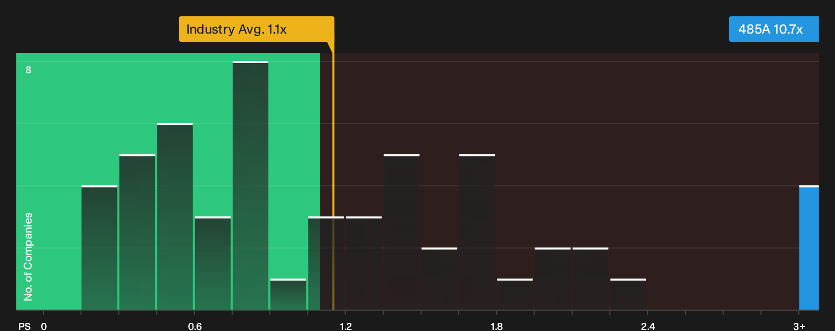Click the 8 y-axis value label

29,70
